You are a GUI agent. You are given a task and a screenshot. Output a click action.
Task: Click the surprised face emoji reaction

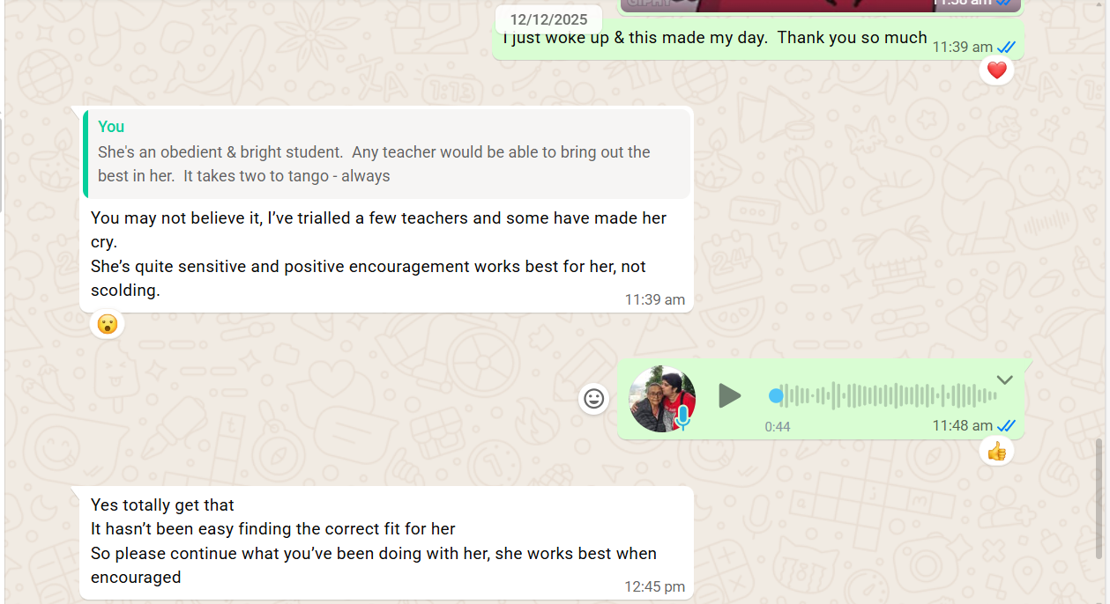click(x=108, y=325)
